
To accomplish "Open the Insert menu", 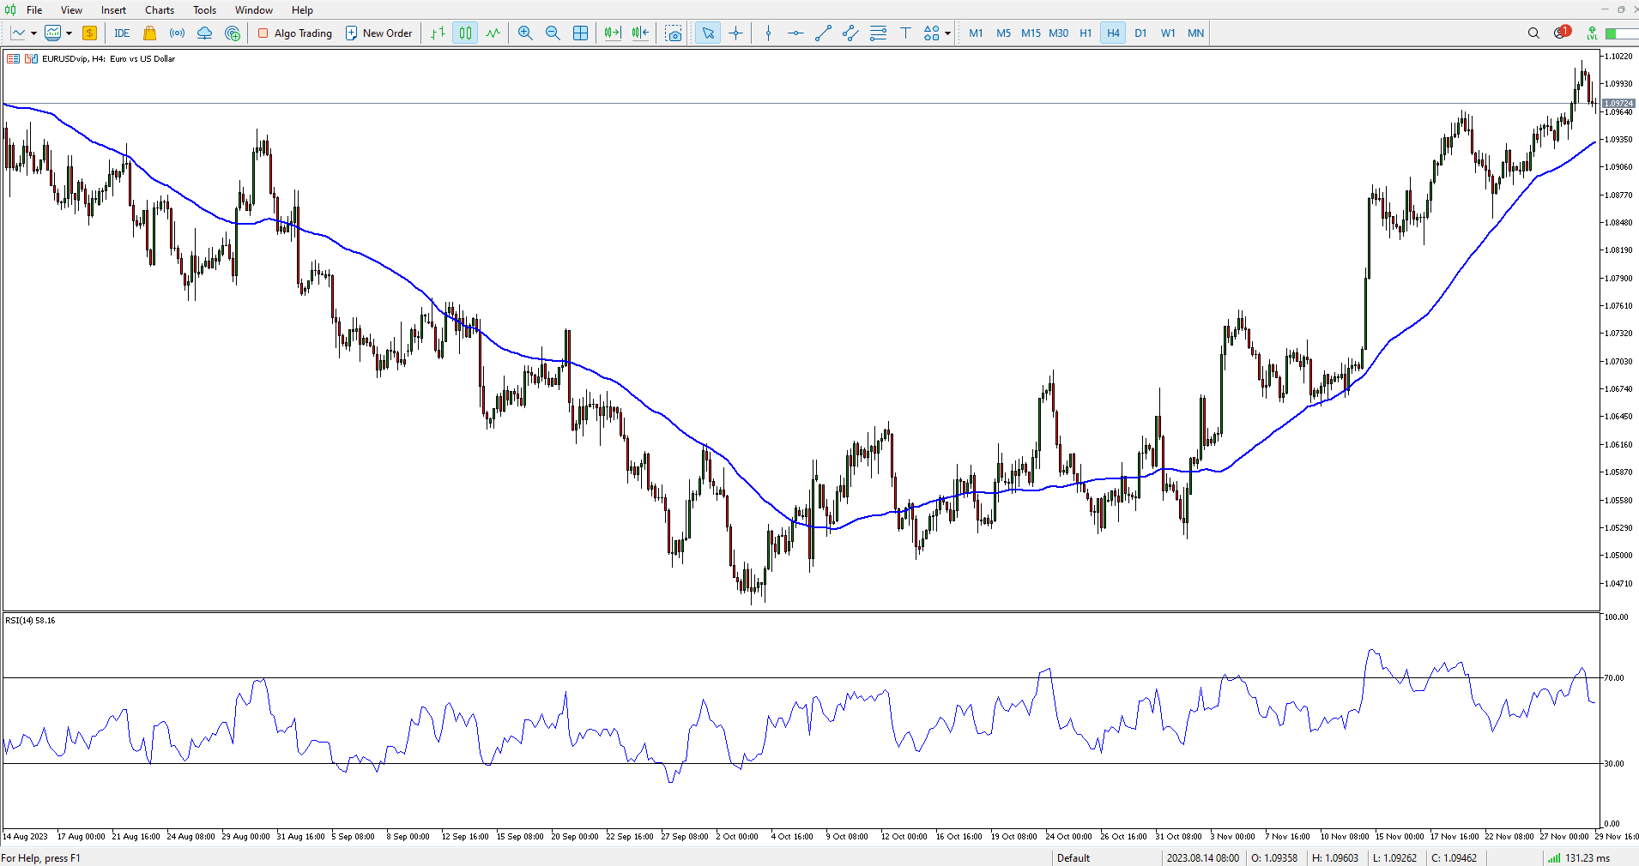I will [113, 10].
